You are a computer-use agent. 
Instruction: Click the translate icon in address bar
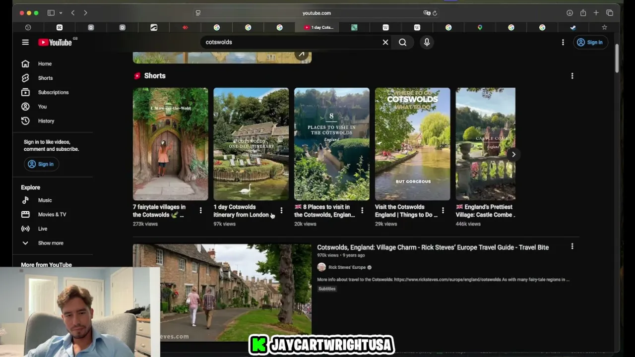tap(427, 13)
